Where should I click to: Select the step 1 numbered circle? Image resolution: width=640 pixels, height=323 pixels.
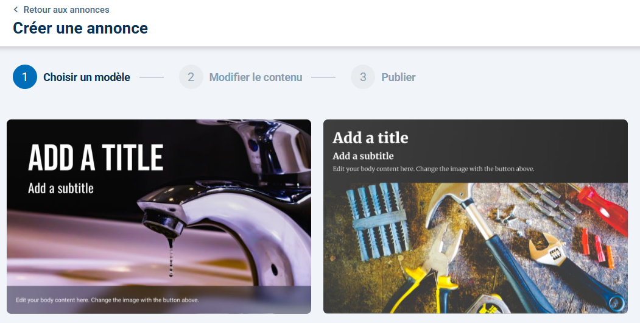pos(25,77)
